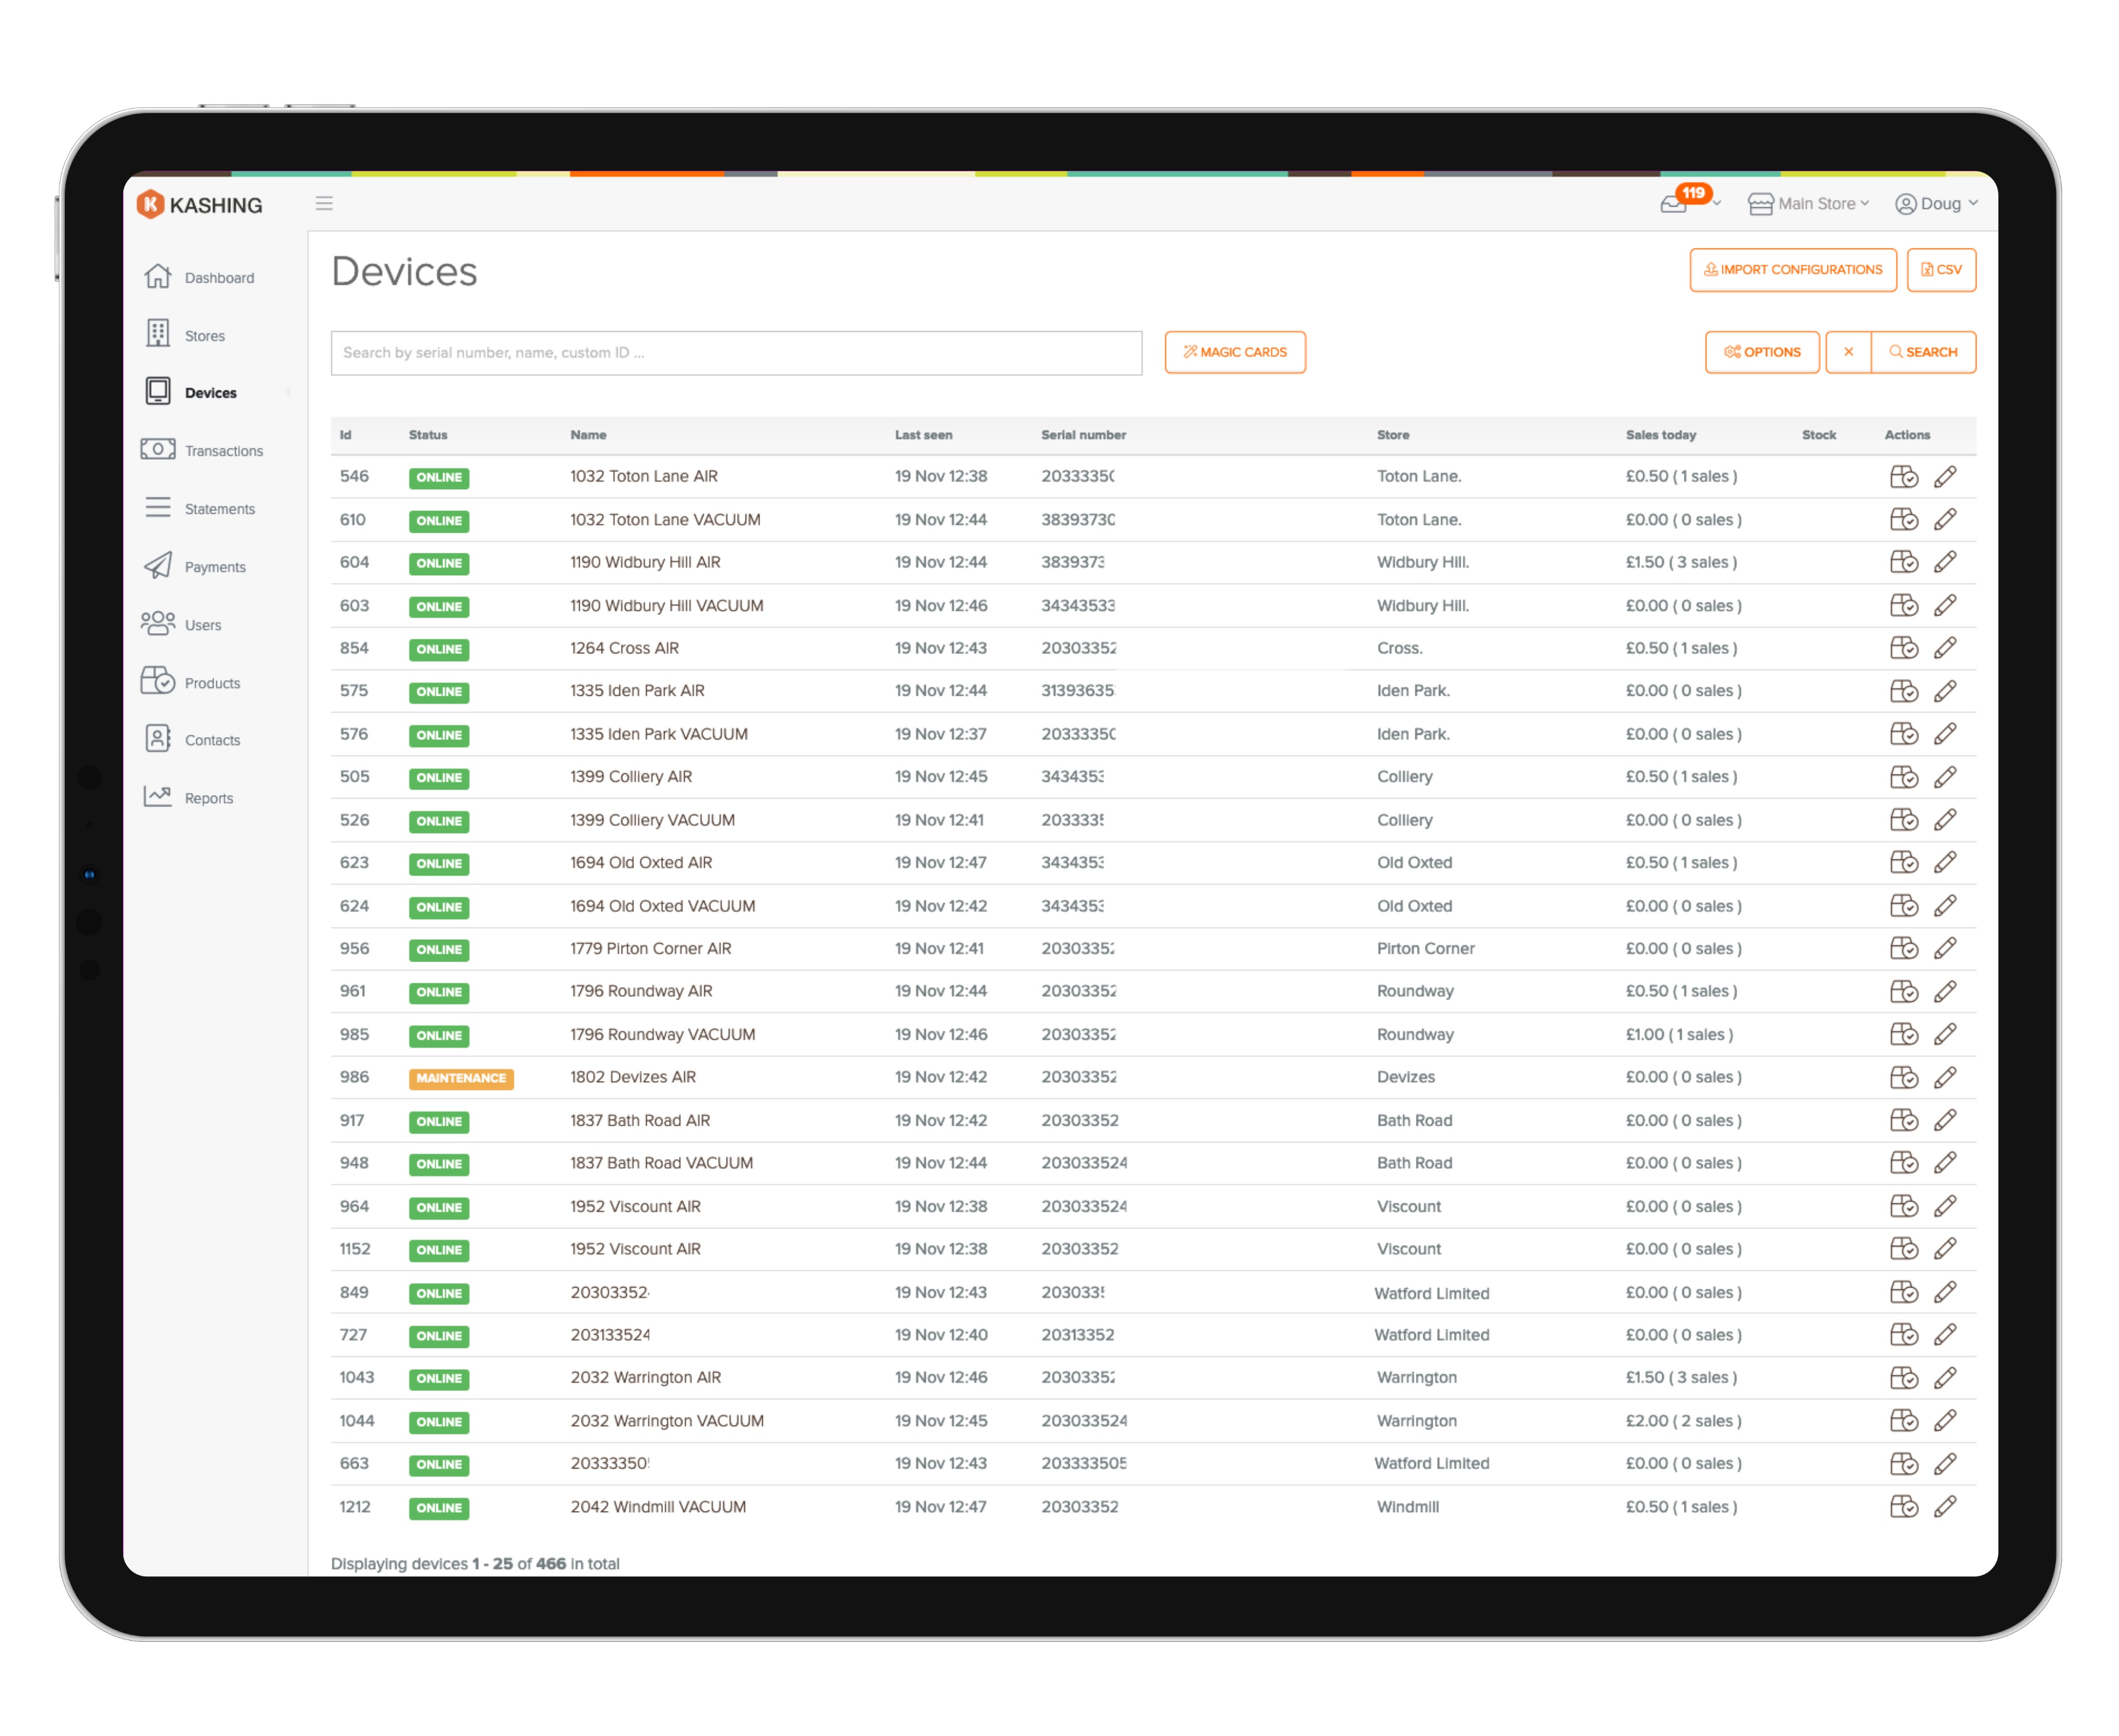Open Contacts in the sidebar

[193, 740]
